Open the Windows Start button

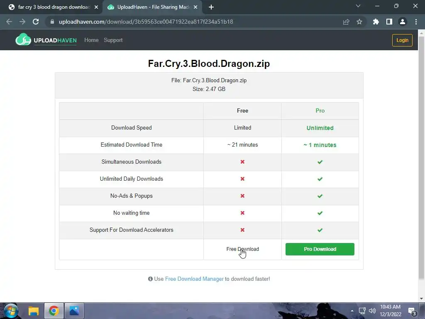coord(11,311)
